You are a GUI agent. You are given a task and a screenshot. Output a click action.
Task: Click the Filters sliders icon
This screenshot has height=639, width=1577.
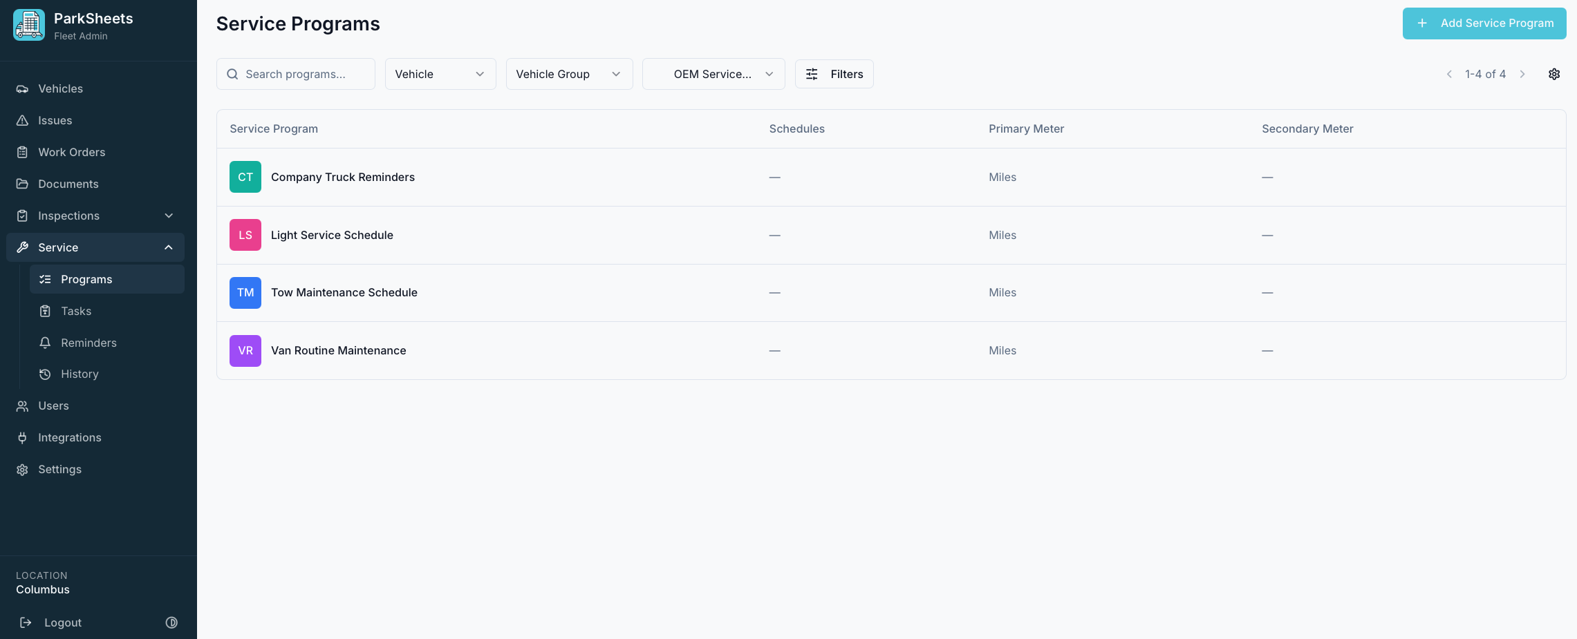pos(811,73)
